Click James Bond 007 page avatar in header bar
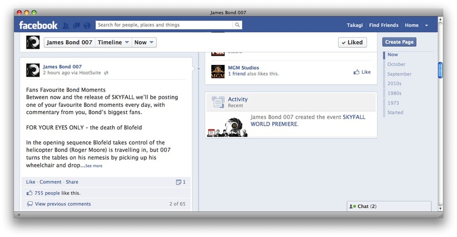This screenshot has width=457, height=237. click(33, 42)
